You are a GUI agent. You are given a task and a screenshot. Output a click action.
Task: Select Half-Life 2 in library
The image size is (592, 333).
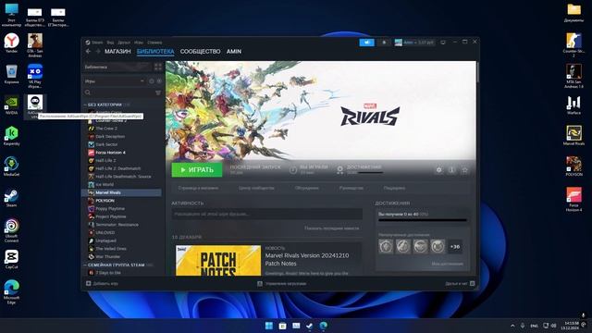[x=105, y=160]
